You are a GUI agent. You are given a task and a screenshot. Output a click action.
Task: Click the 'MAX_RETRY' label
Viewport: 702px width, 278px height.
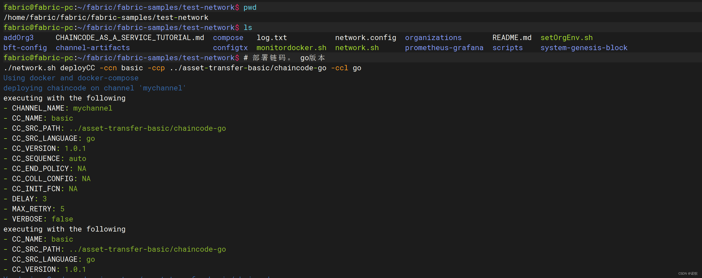[32, 209]
